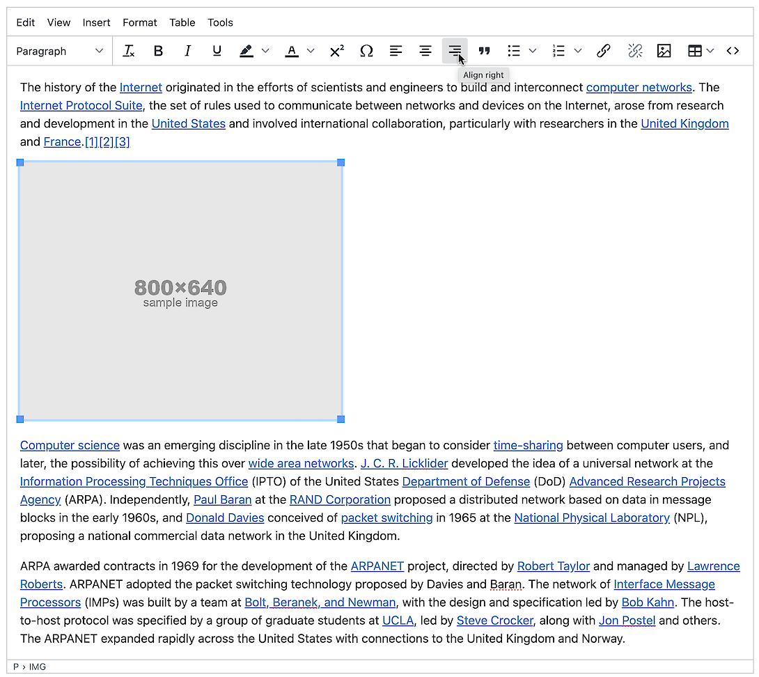Image resolution: width=759 pixels, height=677 pixels.
Task: Apply superscript formatting
Action: point(337,51)
